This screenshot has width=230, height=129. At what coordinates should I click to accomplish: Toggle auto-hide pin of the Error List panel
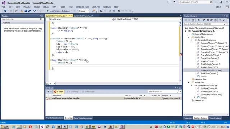[x=178, y=88]
